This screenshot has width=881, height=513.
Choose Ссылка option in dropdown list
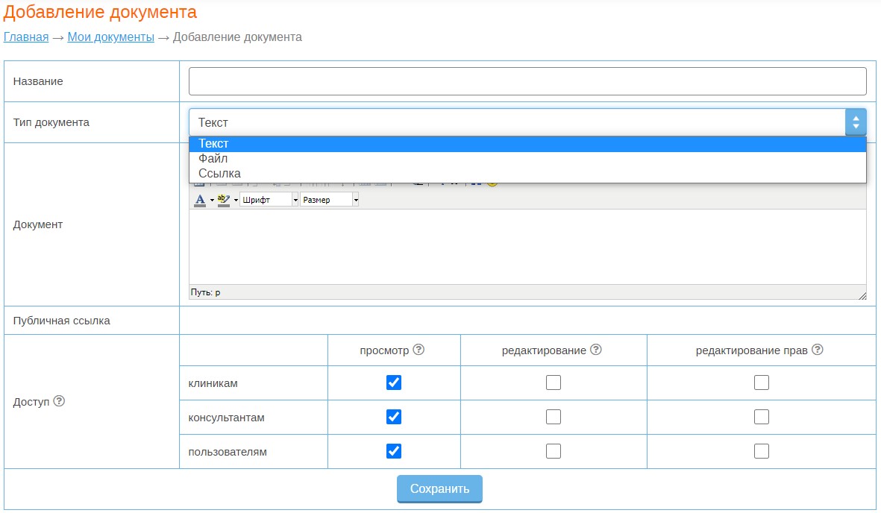coord(219,174)
